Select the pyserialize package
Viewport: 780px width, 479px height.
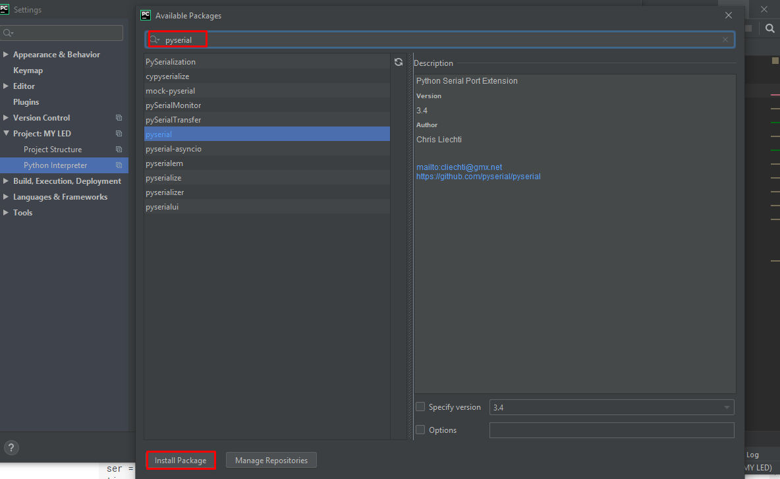tap(267, 178)
